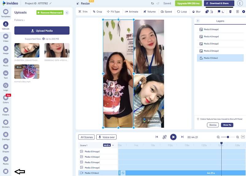
Task: Click the undo arrow
Action: point(153,3)
